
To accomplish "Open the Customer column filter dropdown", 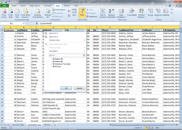I will 15,30.
